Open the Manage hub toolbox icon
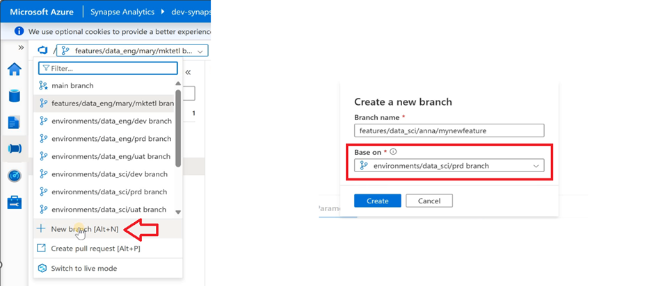Viewport: 654px width, 286px height. pyautogui.click(x=15, y=202)
